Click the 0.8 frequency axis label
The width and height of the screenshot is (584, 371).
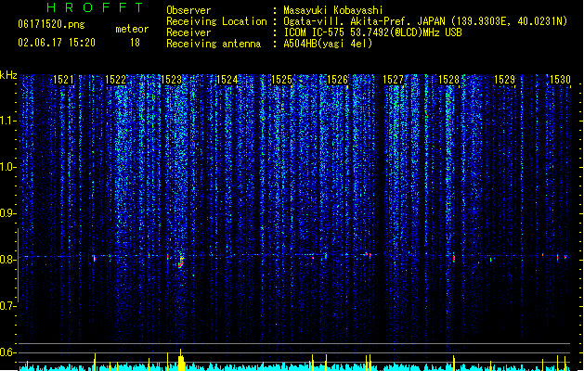(x=7, y=260)
